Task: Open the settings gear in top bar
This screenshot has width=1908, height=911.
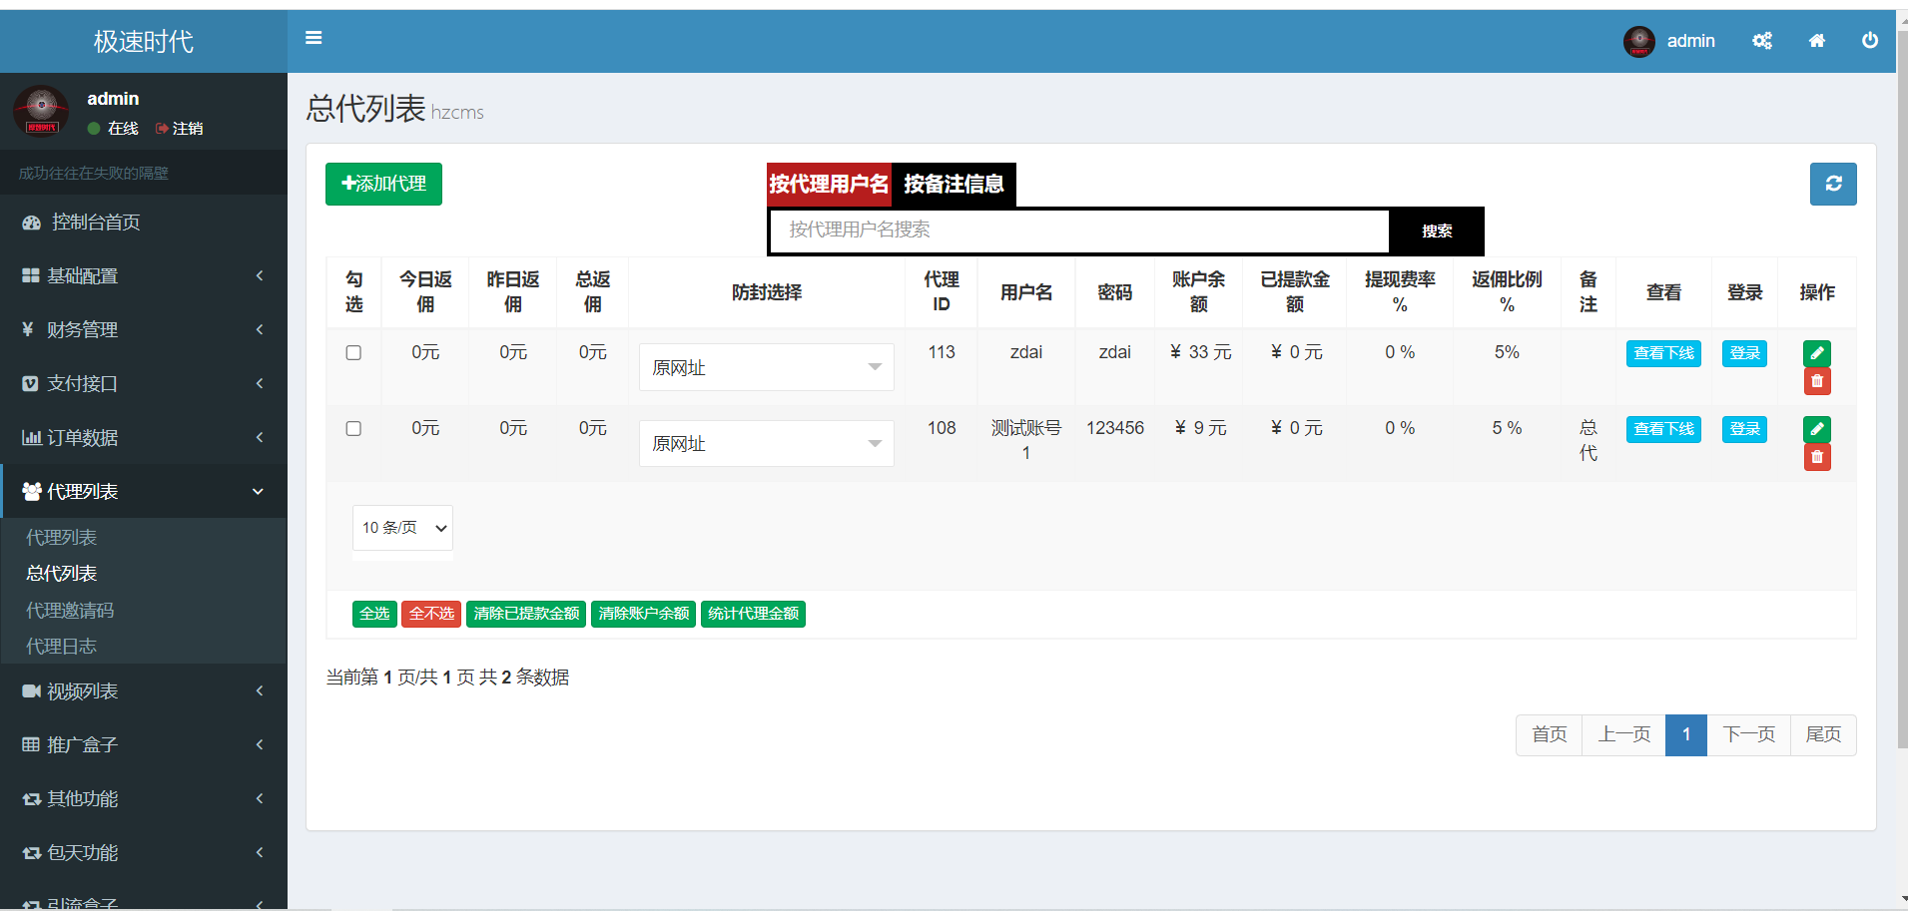Action: (x=1762, y=41)
